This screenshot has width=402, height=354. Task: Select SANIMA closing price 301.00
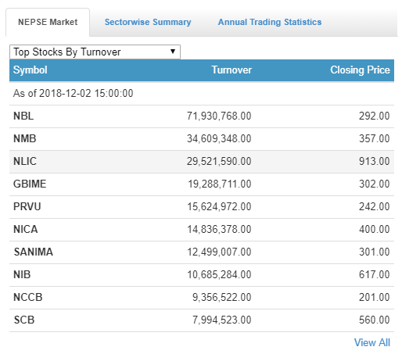(375, 252)
